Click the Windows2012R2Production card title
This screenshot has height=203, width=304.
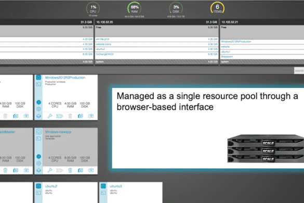click(x=65, y=78)
